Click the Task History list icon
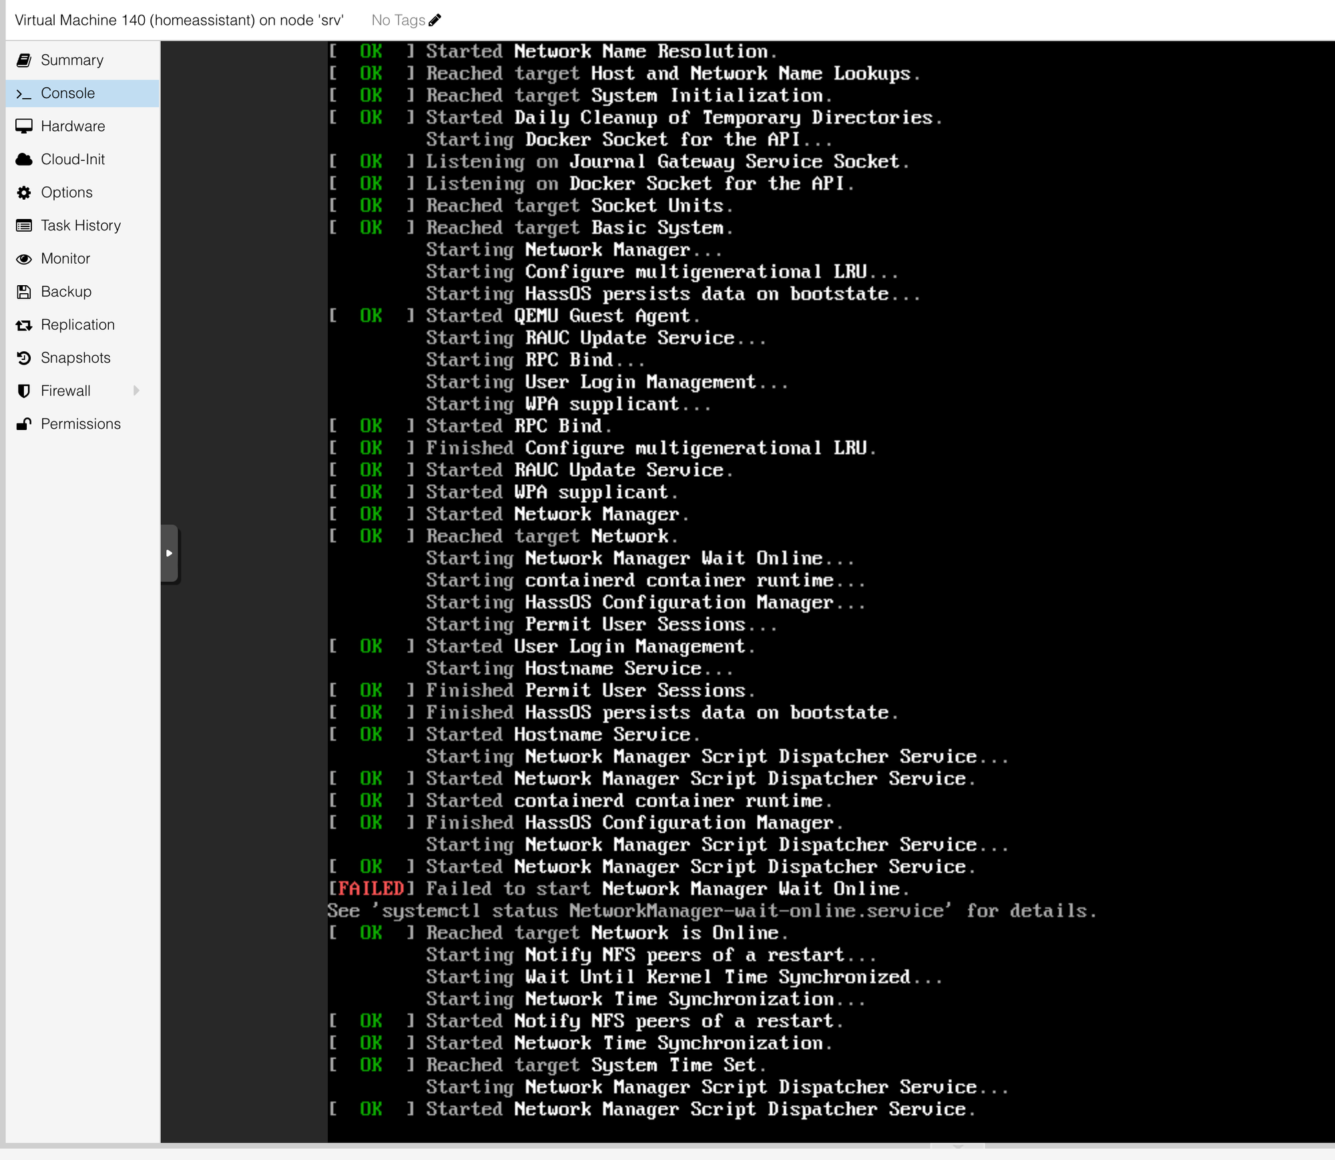Screen dimensions: 1335x1160 [24, 226]
